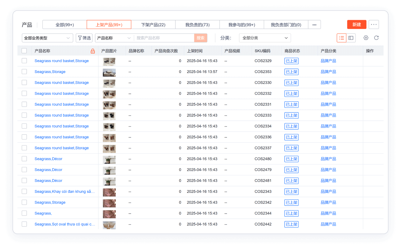Check the row with SKU COS2343

(24, 191)
